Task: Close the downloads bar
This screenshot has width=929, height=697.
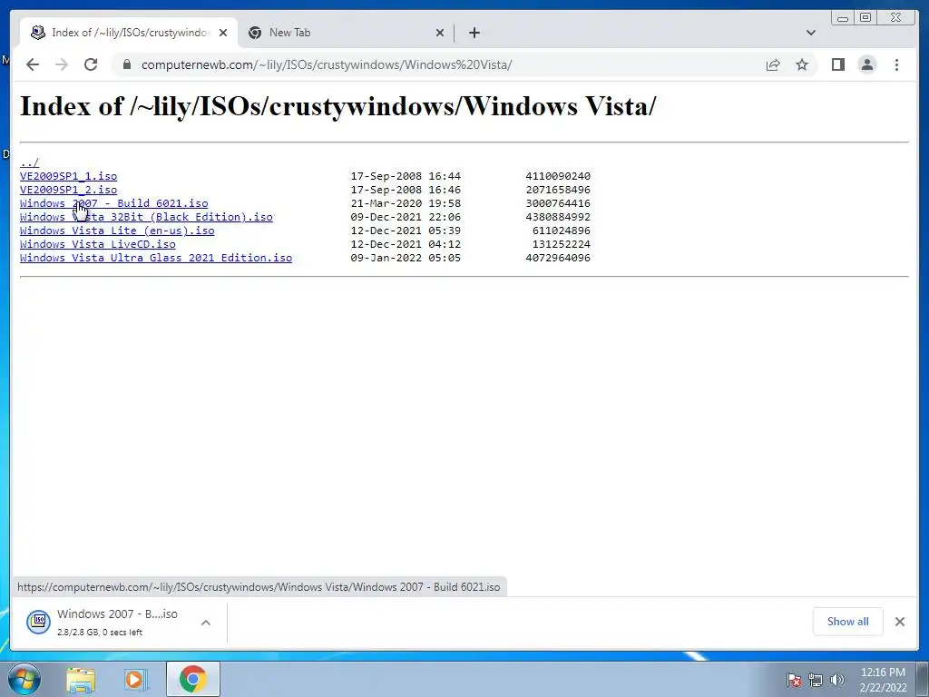Action: (x=900, y=622)
